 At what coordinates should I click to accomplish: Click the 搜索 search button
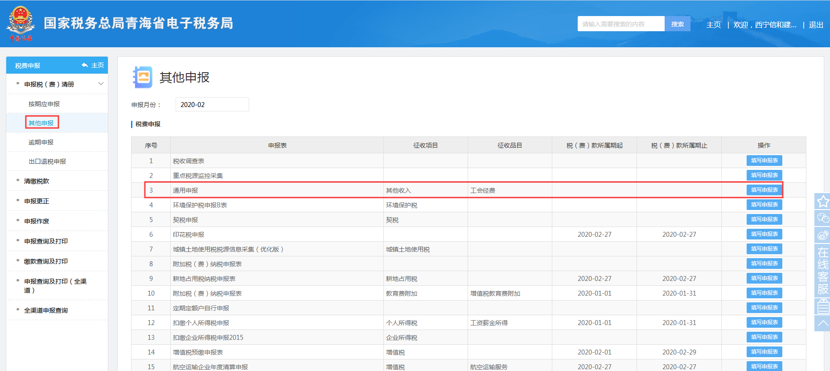(x=677, y=24)
